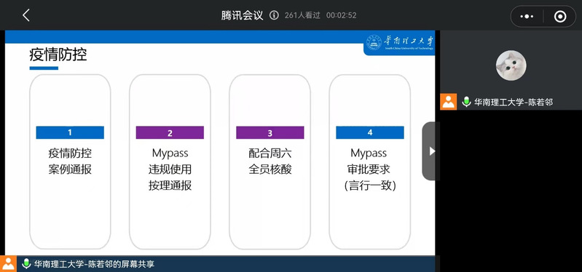The height and width of the screenshot is (272, 582).
Task: Select the blue banner numbered 4
Action: pos(370,132)
